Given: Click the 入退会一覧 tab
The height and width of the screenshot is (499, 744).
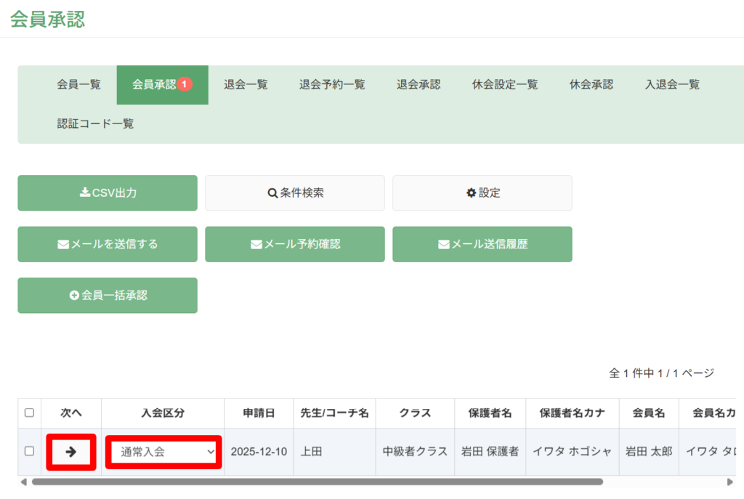Looking at the screenshot, I should tap(672, 85).
